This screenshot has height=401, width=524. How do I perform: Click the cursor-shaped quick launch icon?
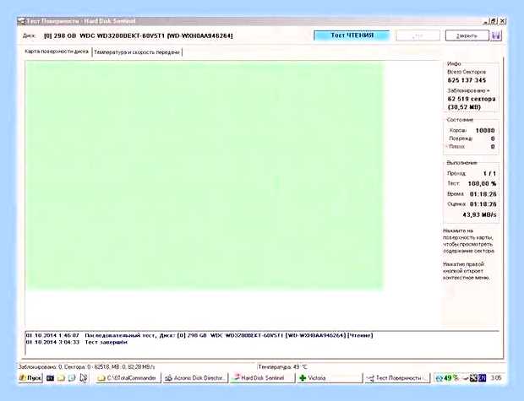tap(83, 378)
